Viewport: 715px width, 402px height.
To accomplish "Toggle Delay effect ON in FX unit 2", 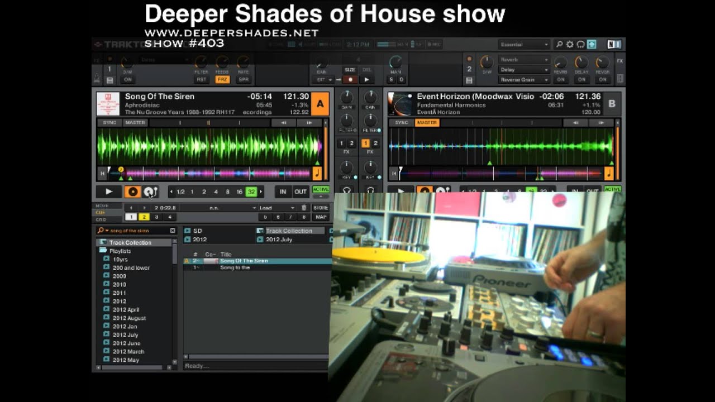I will tap(581, 79).
